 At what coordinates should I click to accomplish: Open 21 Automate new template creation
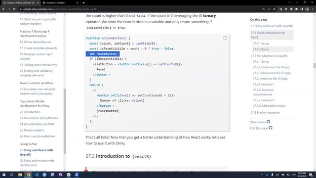38,91
